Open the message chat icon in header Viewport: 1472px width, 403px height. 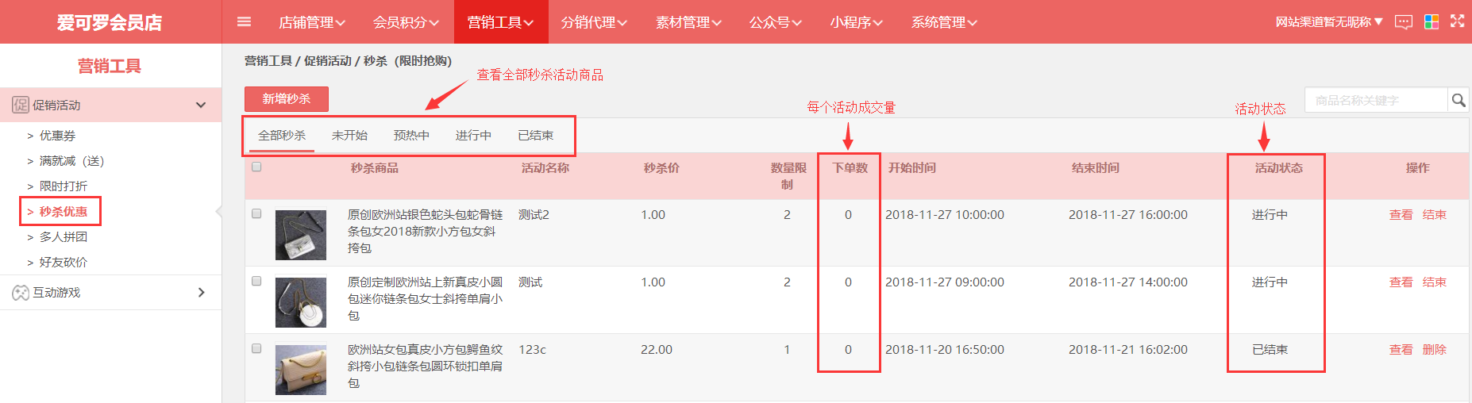click(x=1404, y=22)
